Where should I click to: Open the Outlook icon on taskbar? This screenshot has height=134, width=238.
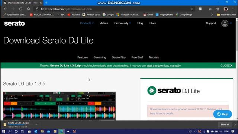[36, 131]
